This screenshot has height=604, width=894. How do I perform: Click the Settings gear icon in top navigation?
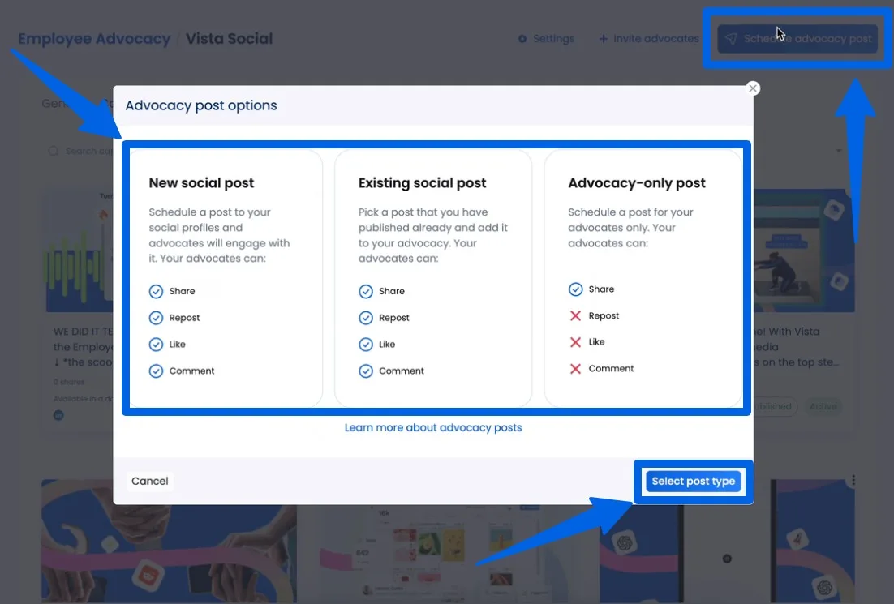point(522,38)
